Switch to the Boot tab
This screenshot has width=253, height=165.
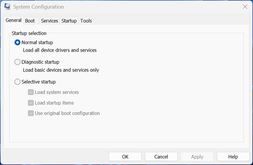[x=30, y=21]
